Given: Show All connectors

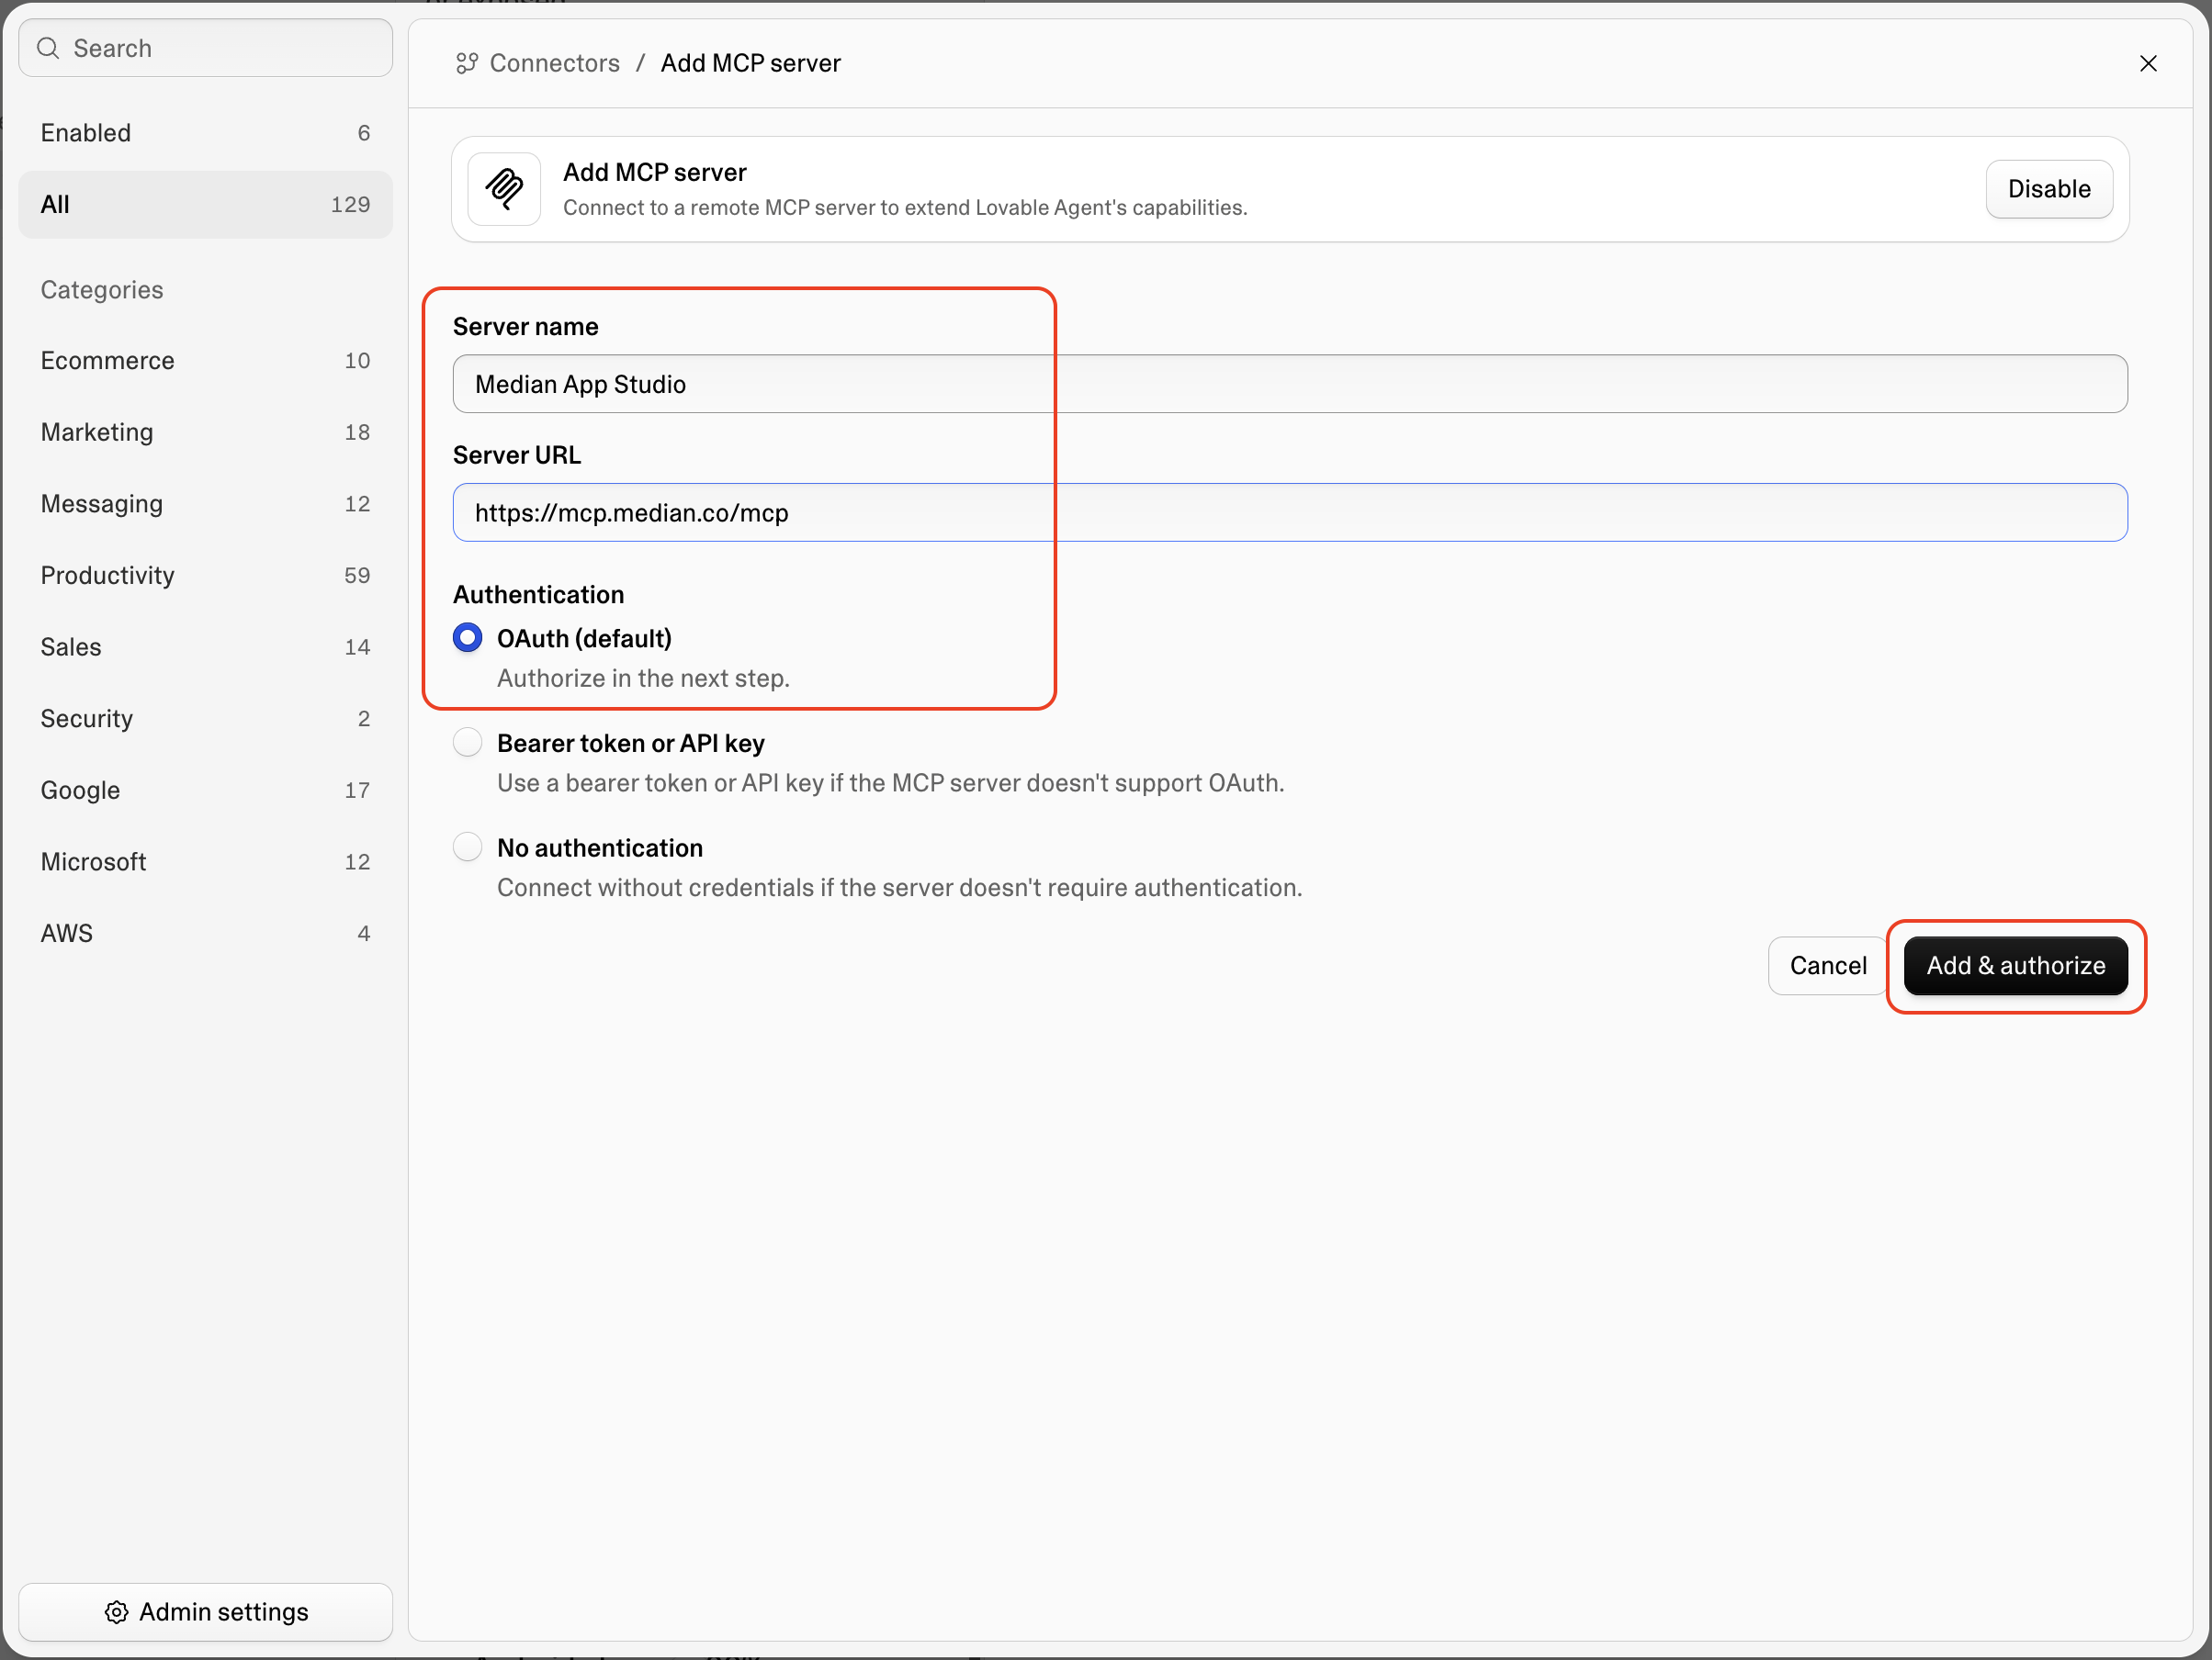Looking at the screenshot, I should point(205,204).
